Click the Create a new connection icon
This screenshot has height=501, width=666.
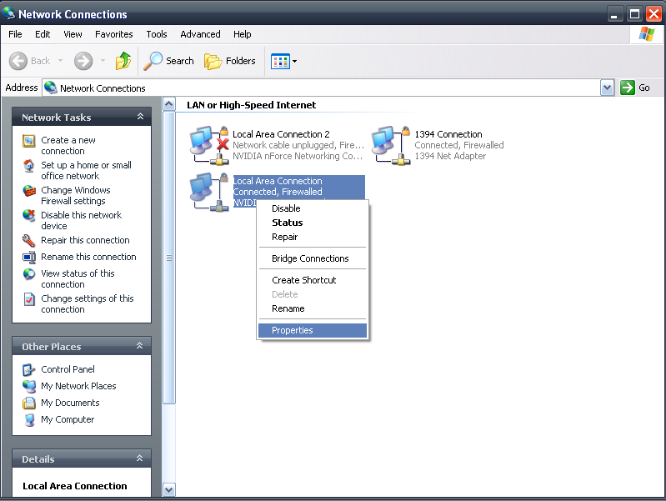pyautogui.click(x=29, y=141)
